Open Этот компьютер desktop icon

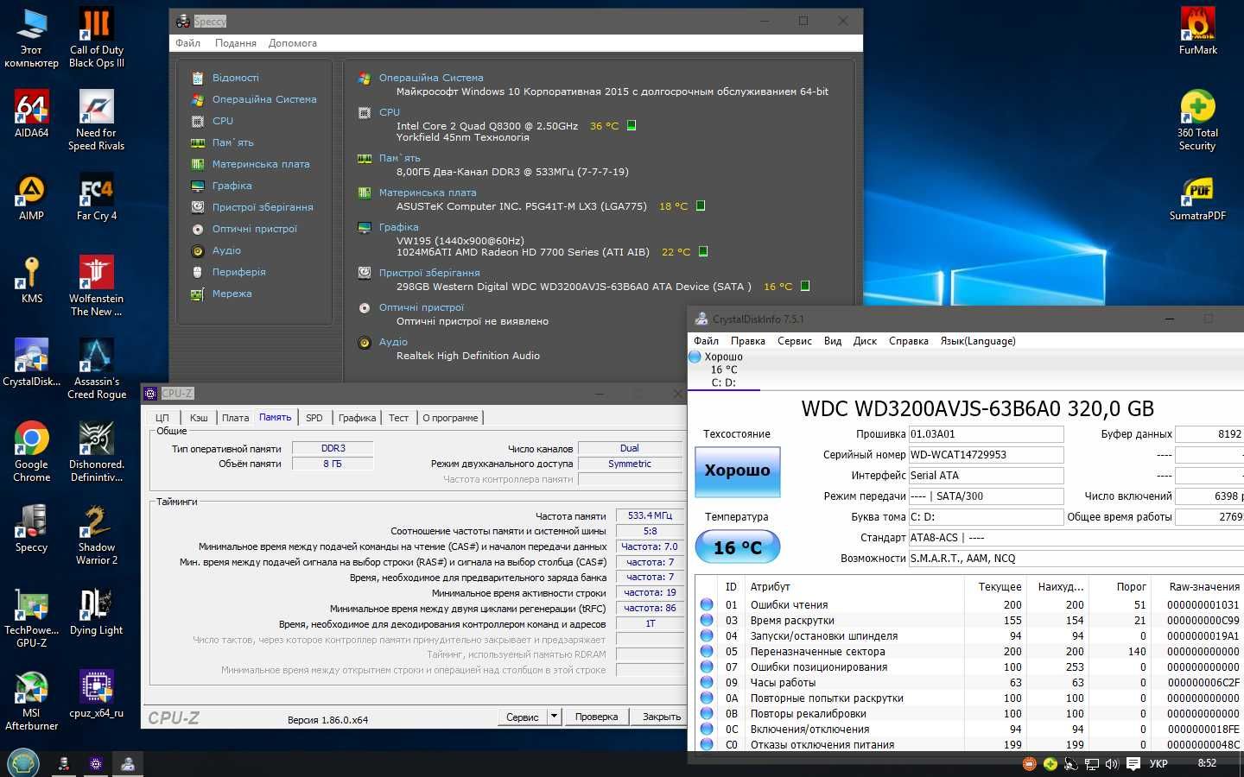click(x=31, y=37)
